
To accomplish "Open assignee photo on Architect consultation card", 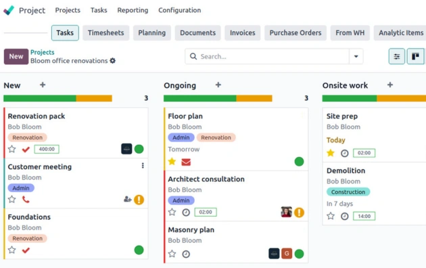I will (x=286, y=212).
